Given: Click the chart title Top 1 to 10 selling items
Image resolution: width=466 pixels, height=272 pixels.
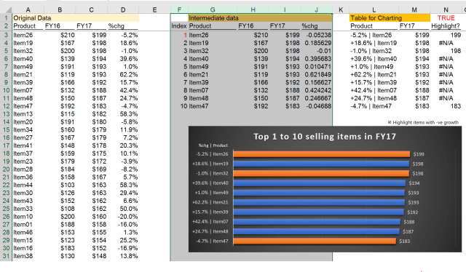Looking at the screenshot, I should (325, 136).
